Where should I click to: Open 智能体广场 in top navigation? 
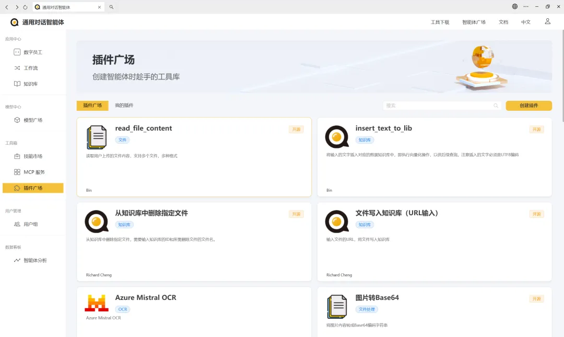tap(474, 22)
